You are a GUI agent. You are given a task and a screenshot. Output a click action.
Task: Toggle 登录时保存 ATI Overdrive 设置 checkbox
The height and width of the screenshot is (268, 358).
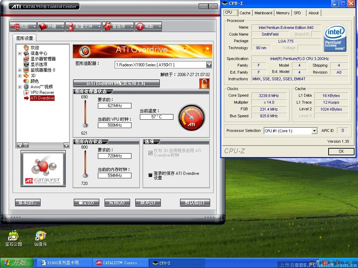pos(150,175)
